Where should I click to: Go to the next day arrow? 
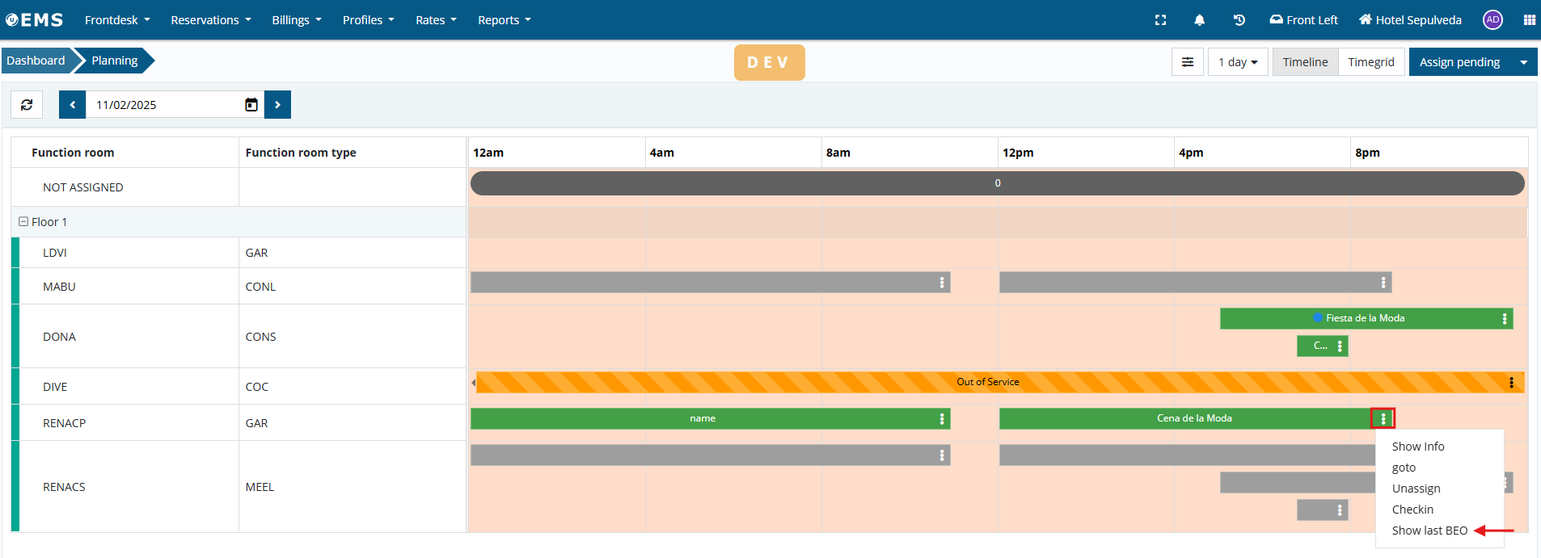click(277, 105)
